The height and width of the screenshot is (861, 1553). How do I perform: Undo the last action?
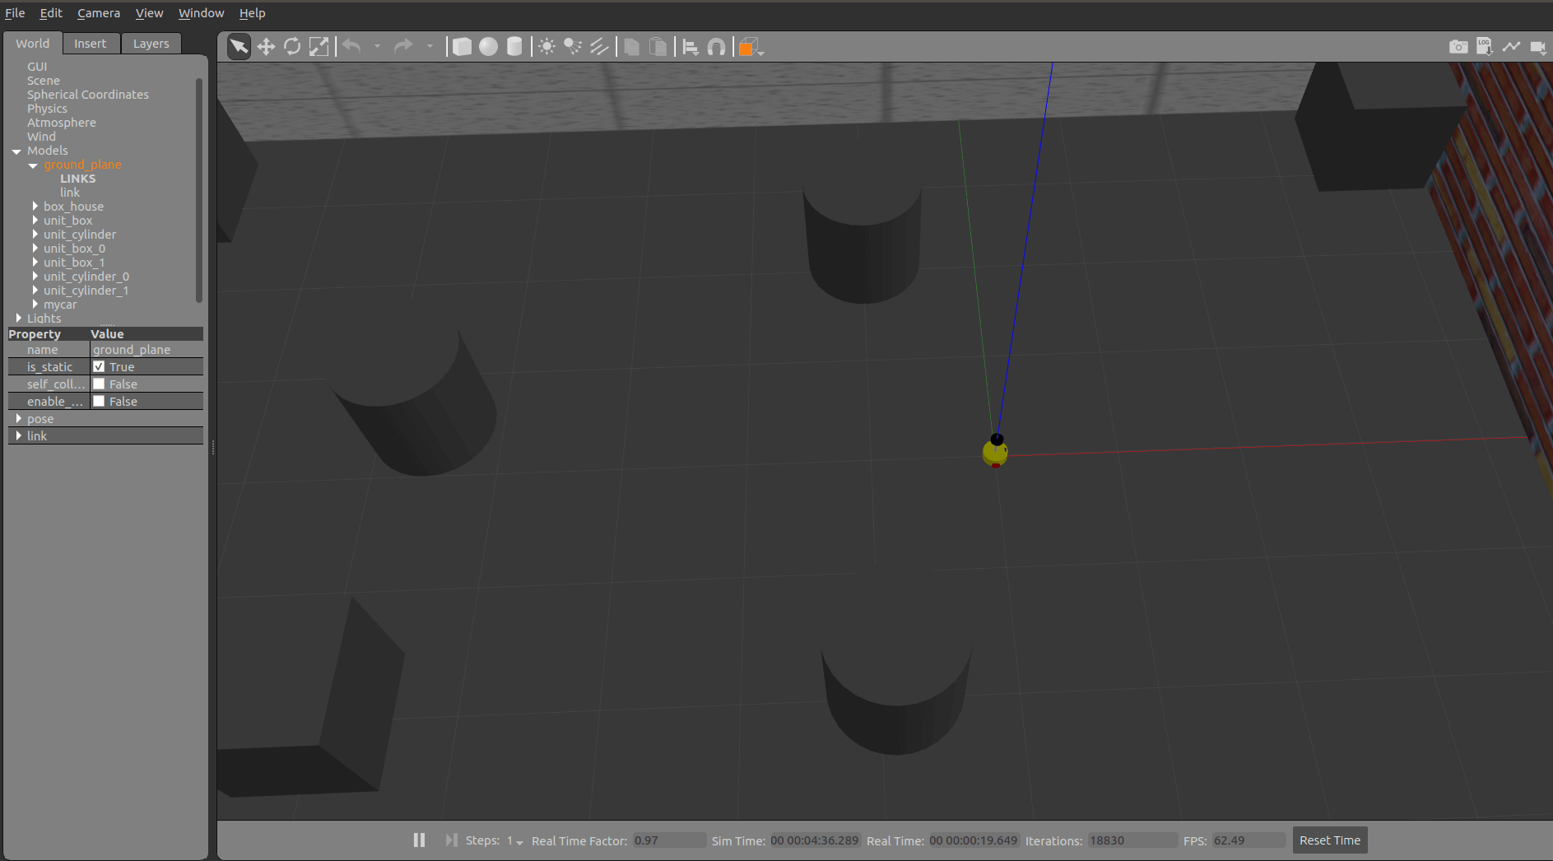pos(352,46)
